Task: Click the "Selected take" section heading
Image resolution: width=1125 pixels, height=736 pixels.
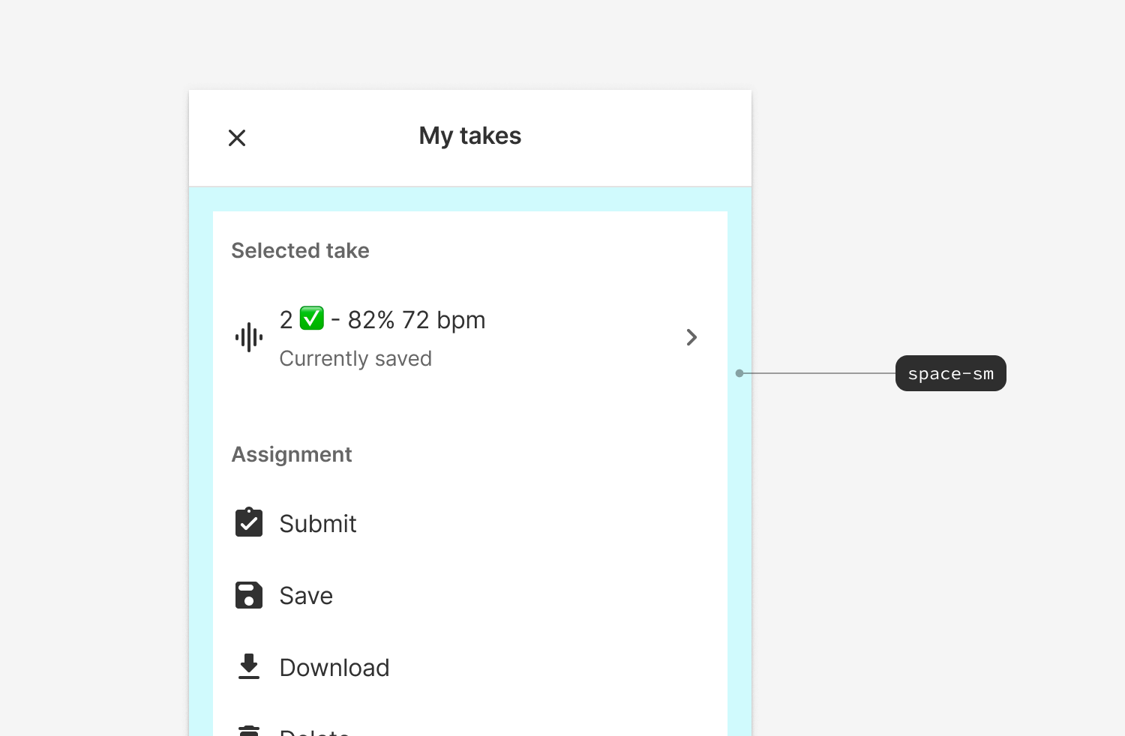Action: 300,250
